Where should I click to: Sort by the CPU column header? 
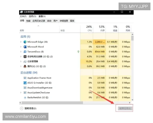[87, 28]
